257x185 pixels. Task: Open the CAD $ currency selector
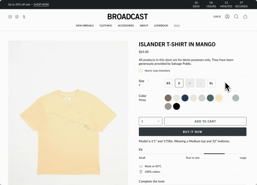pos(217,16)
